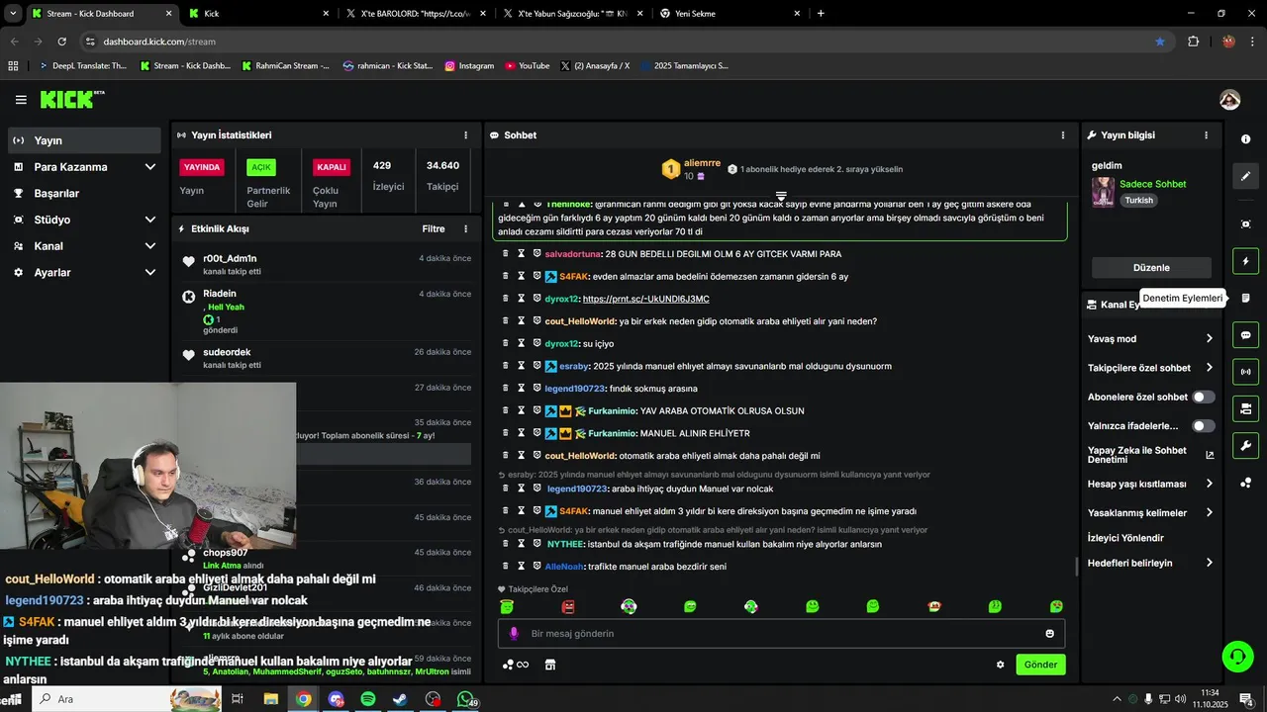This screenshot has height=712, width=1267.
Task: Toggle the chat bubble panel icon
Action: (1245, 335)
